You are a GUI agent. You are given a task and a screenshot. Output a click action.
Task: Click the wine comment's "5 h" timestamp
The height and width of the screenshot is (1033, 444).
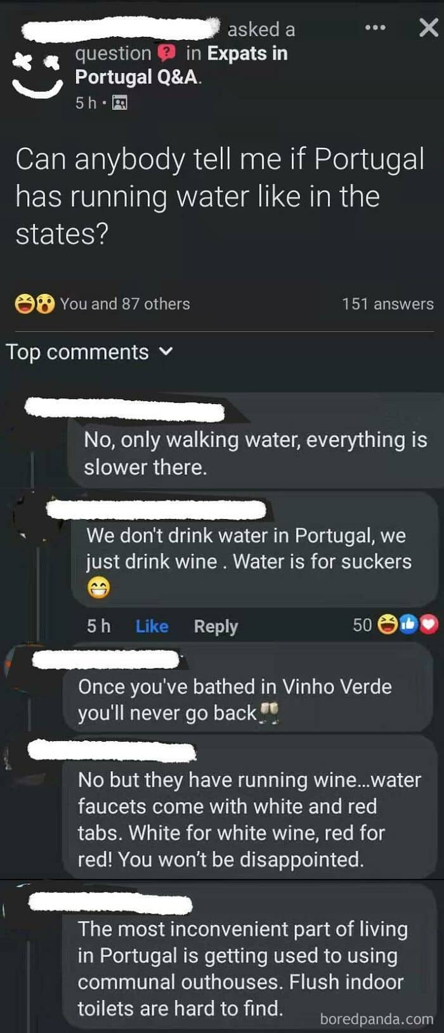point(98,626)
